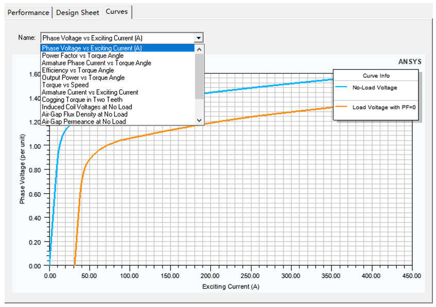This screenshot has height=307, width=436.
Task: Click the Phase Voltage (per unit) axis label
Action: coord(23,169)
